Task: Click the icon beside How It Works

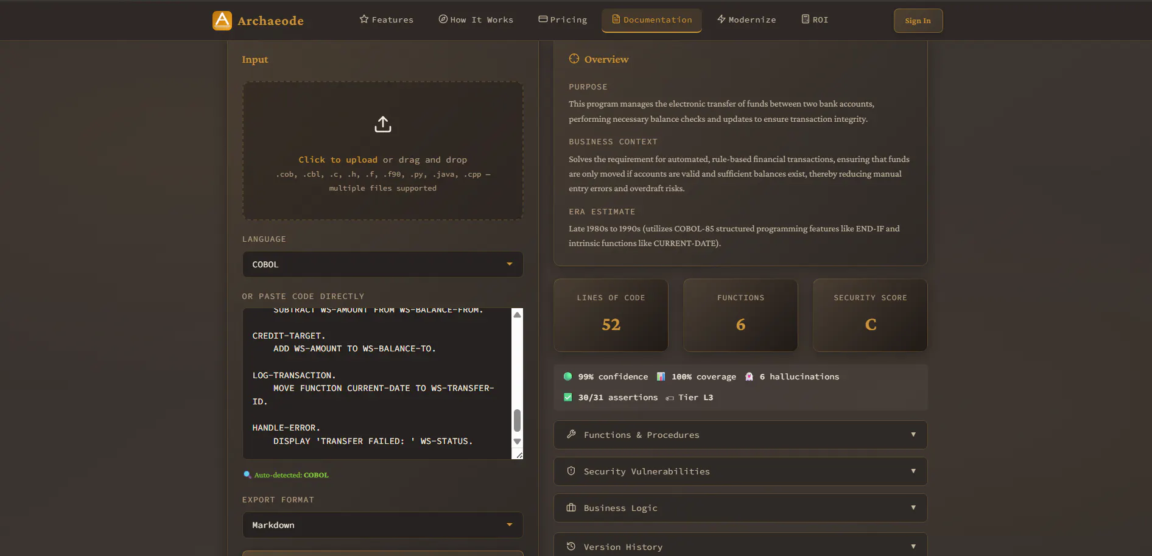Action: (x=443, y=19)
